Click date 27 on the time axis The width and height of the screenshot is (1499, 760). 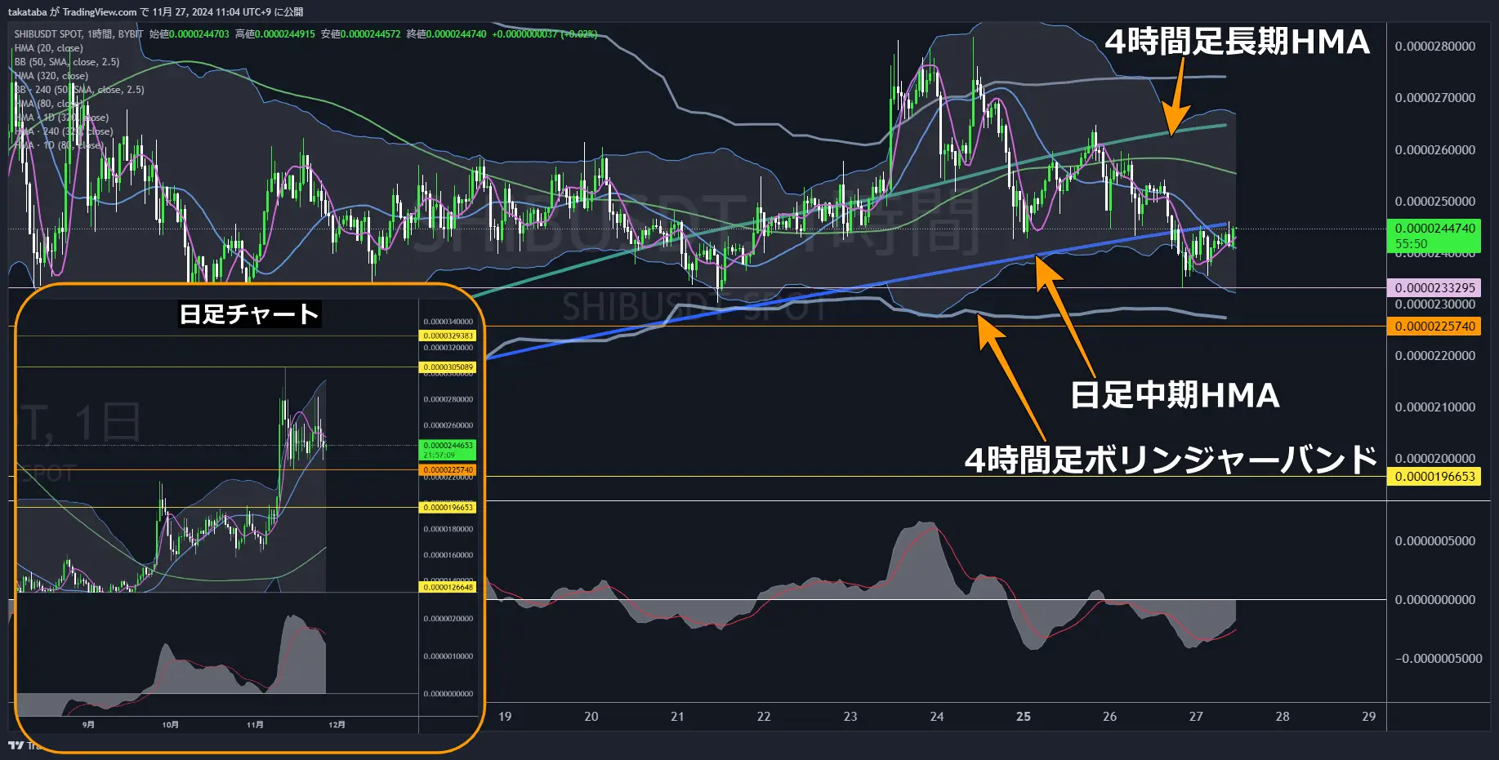pos(1196,717)
